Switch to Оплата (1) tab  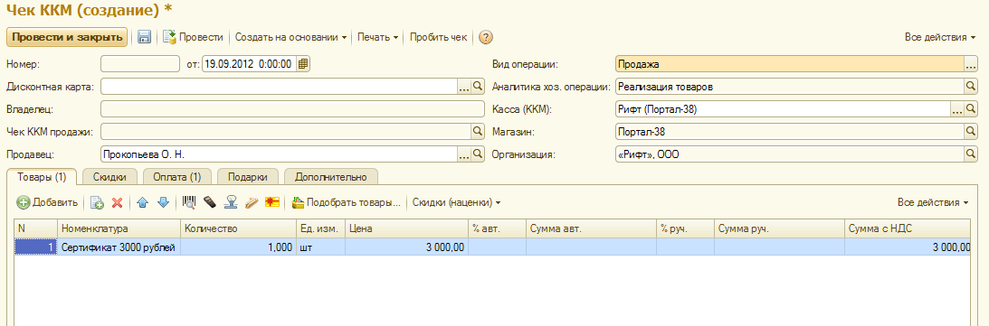click(x=176, y=177)
